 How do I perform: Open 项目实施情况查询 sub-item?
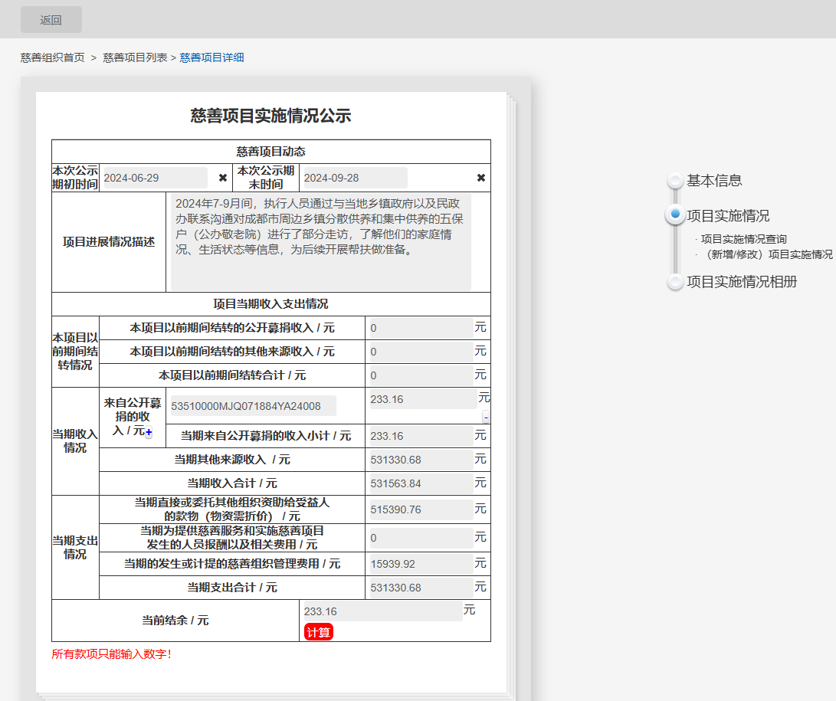tap(743, 239)
